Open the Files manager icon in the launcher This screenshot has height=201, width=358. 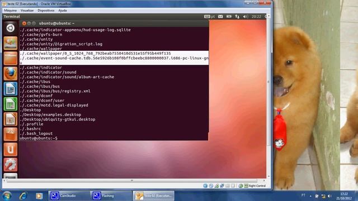pos(10,58)
